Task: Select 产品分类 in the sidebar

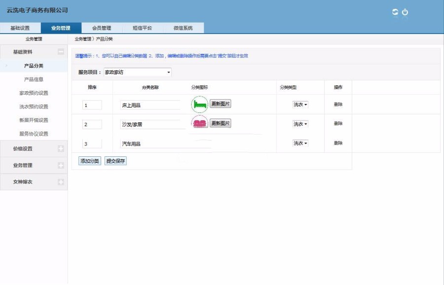Action: point(34,66)
